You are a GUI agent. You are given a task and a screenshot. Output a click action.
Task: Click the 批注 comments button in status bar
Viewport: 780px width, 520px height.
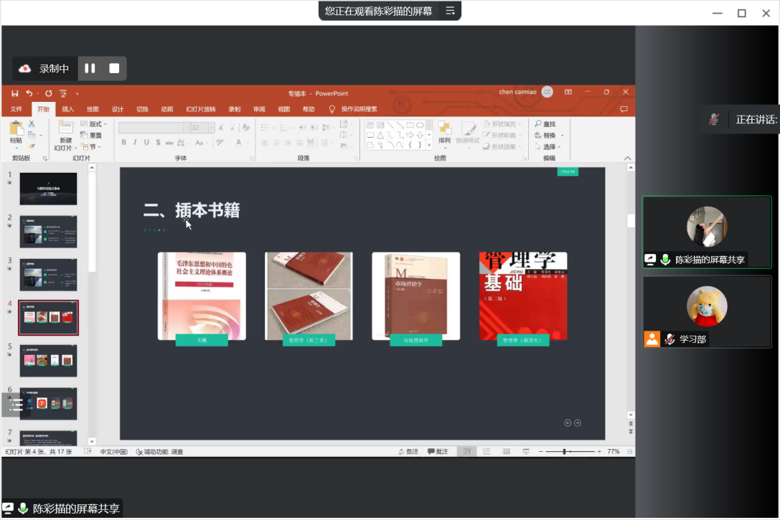point(438,451)
